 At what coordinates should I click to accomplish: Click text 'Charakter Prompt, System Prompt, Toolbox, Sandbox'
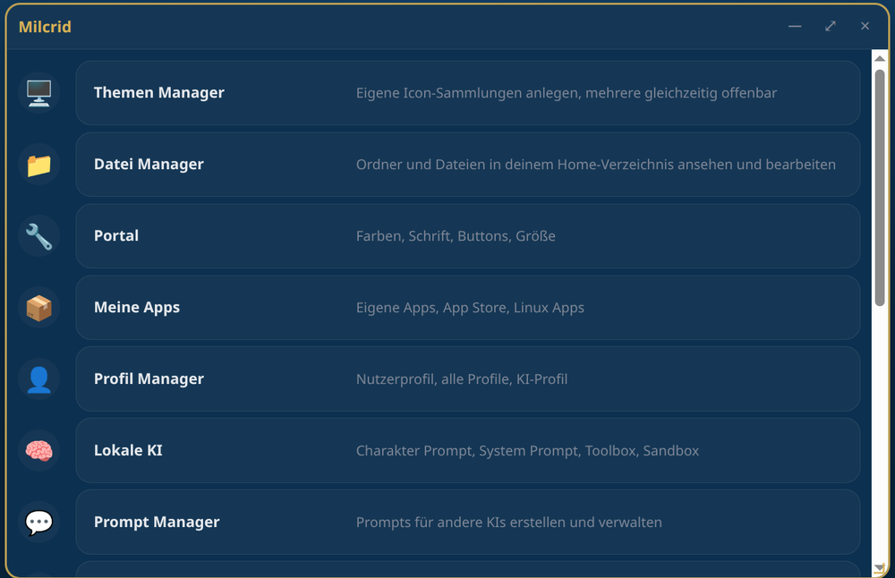(527, 451)
